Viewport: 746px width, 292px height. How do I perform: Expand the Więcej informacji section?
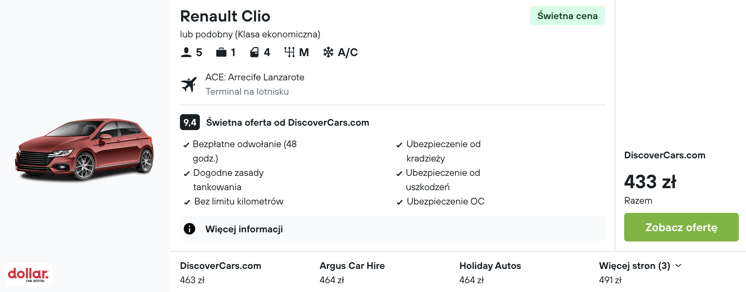pos(244,229)
